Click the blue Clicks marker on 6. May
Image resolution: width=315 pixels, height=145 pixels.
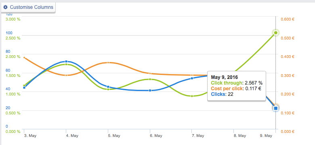[x=150, y=91]
